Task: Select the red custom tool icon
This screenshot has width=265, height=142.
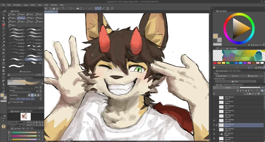Action: 4,25
